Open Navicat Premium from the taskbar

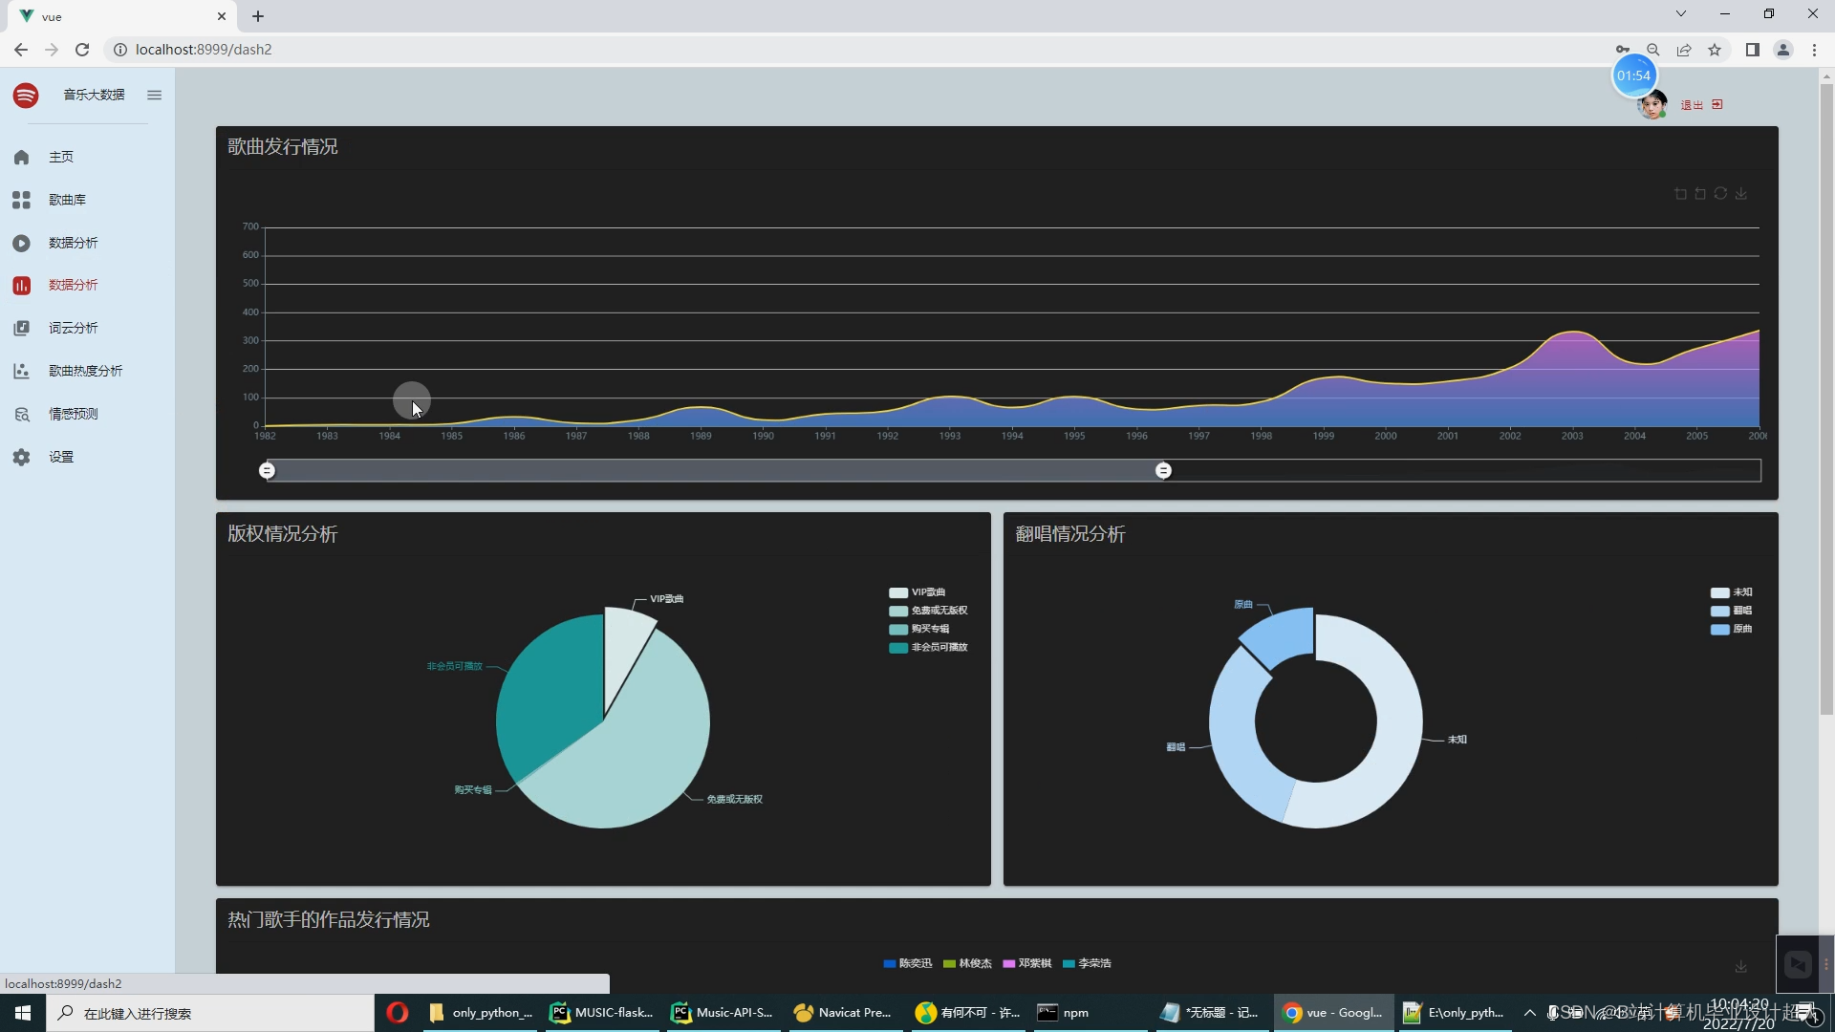tap(843, 1013)
